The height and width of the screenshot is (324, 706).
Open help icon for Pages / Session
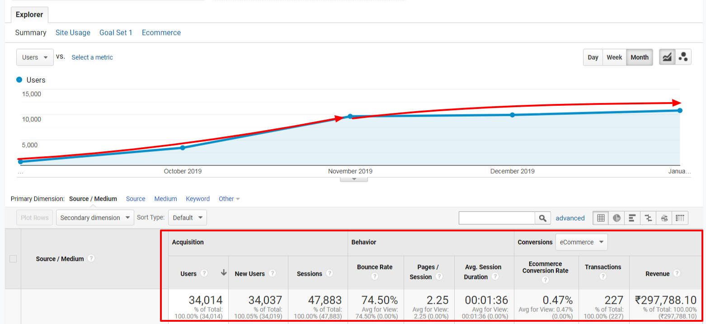click(439, 277)
